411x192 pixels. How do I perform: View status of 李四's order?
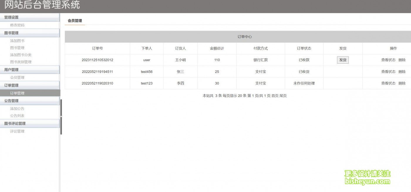click(388, 83)
